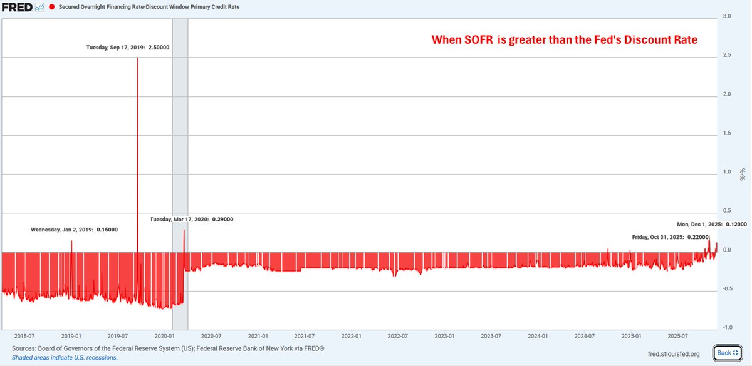Click the collapse arrows icon inside Back button
This screenshot has height=366, width=752.
[x=734, y=352]
